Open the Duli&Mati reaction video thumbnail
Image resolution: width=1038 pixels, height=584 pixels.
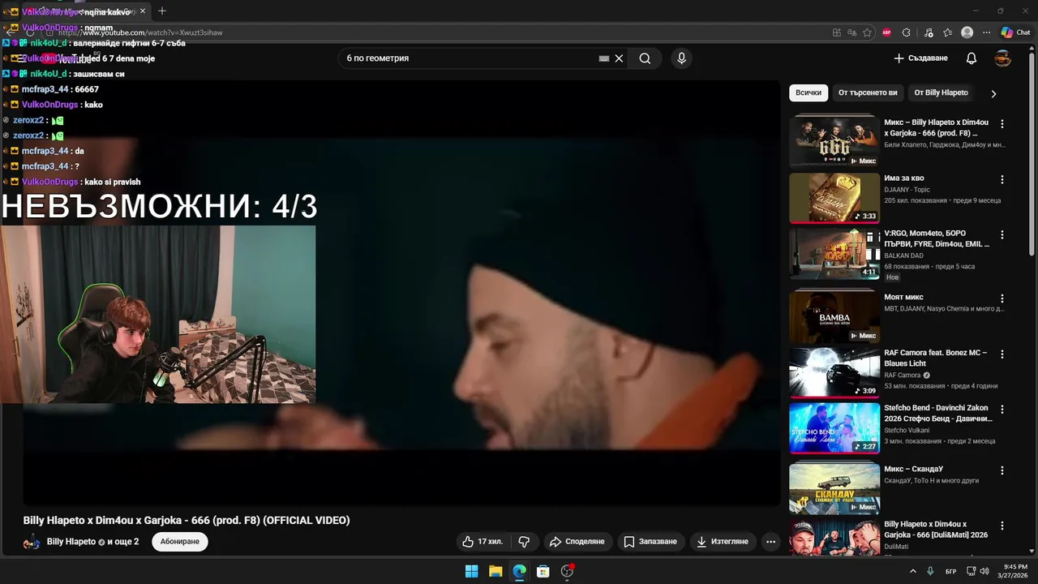click(x=834, y=538)
